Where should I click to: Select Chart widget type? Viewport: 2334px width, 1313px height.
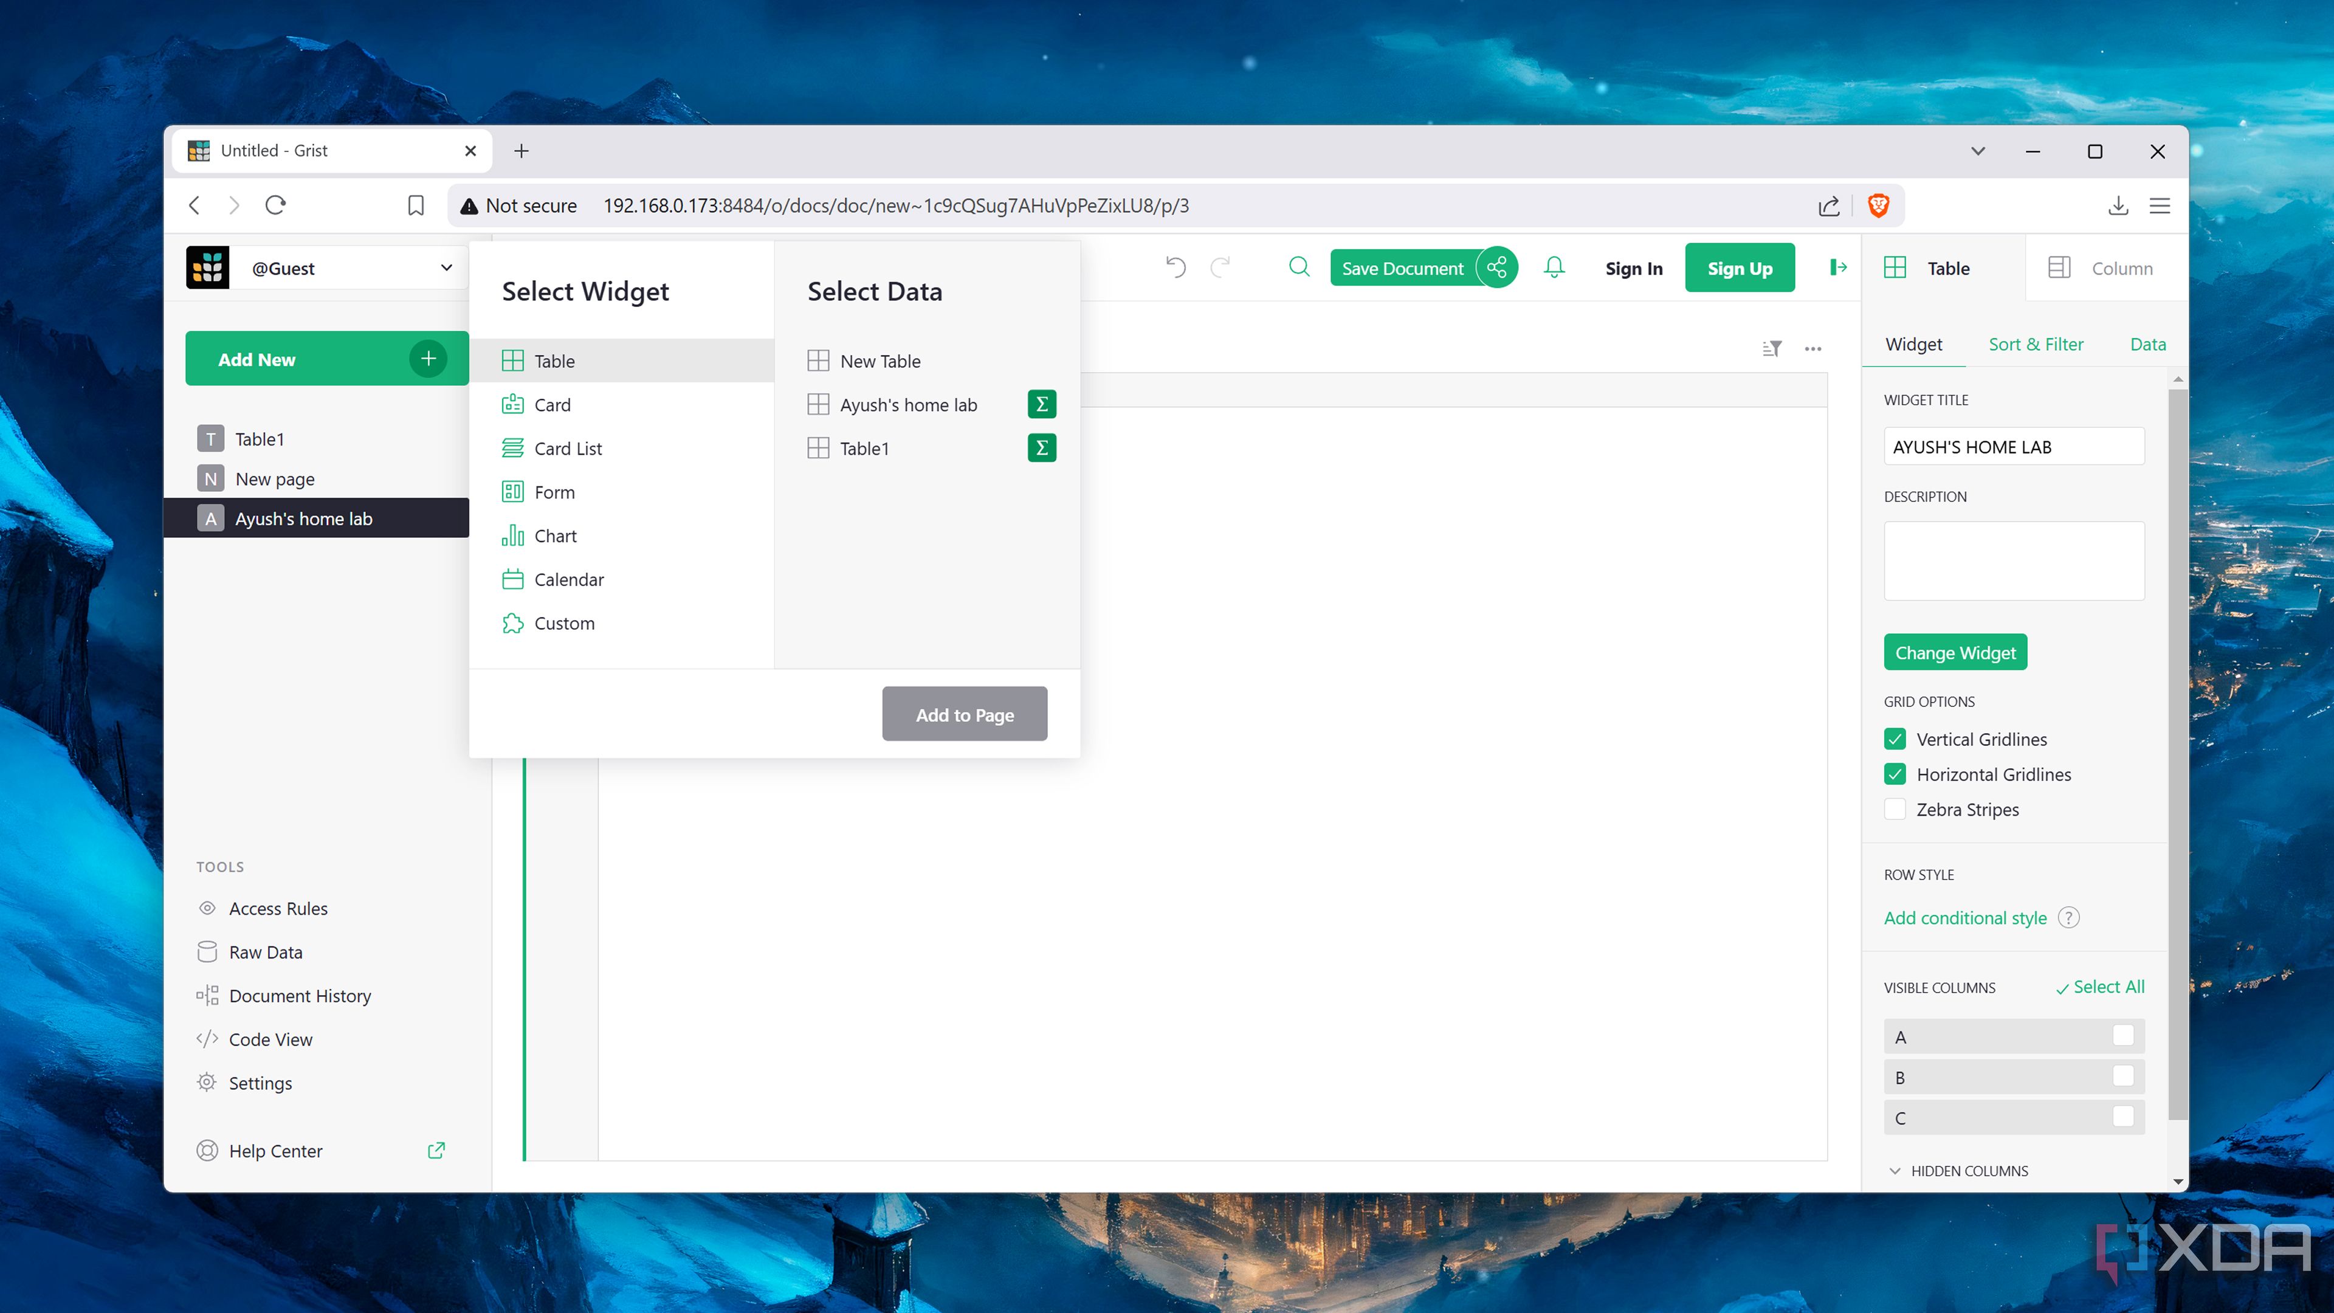[622, 536]
